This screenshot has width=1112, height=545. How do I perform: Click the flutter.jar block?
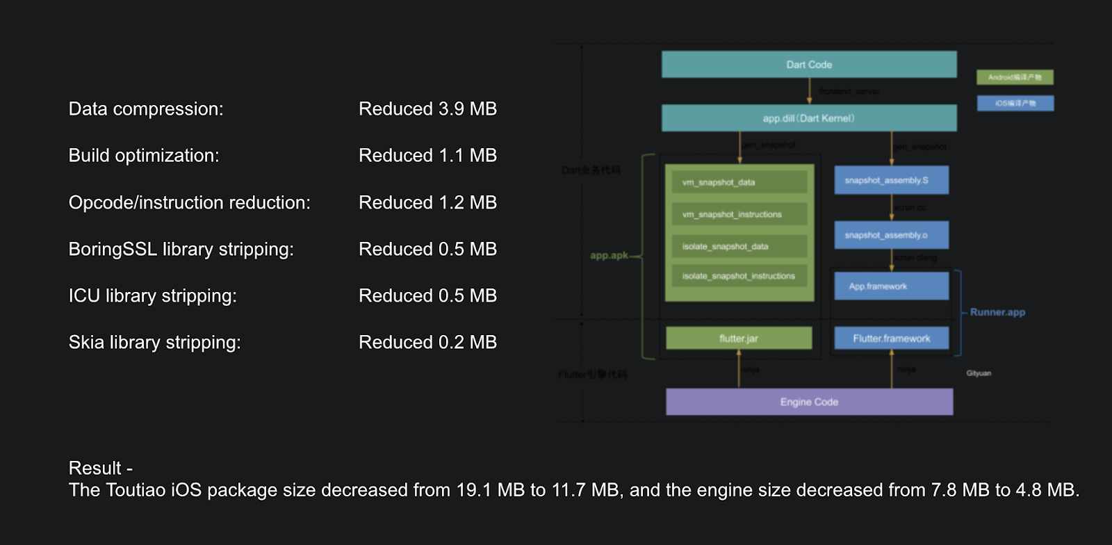739,338
